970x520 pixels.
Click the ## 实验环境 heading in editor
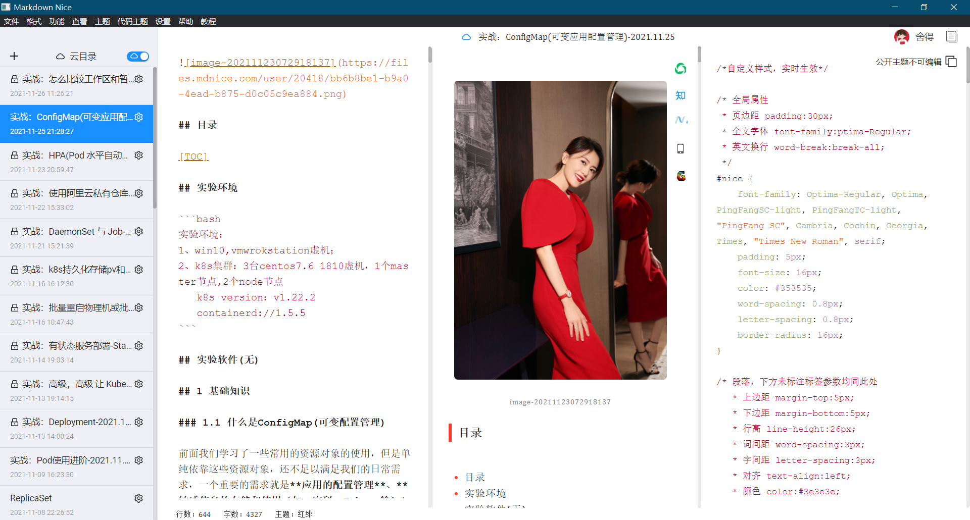coord(208,188)
